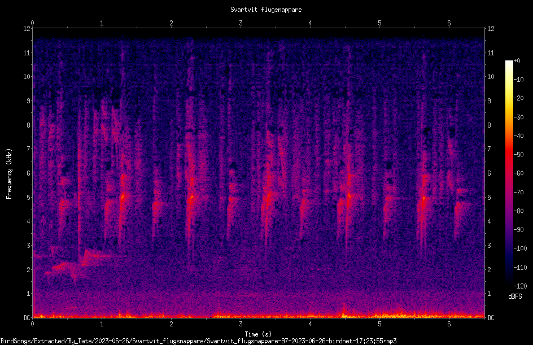533x345 pixels.
Task: Click the "-40" color scale label
Action: pyautogui.click(x=518, y=136)
